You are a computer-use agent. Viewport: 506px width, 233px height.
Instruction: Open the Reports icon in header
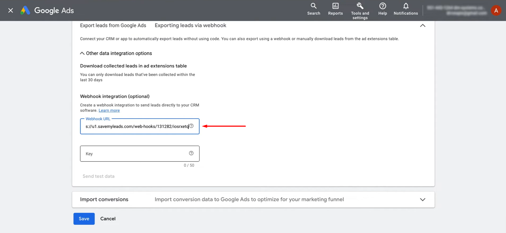[335, 6]
